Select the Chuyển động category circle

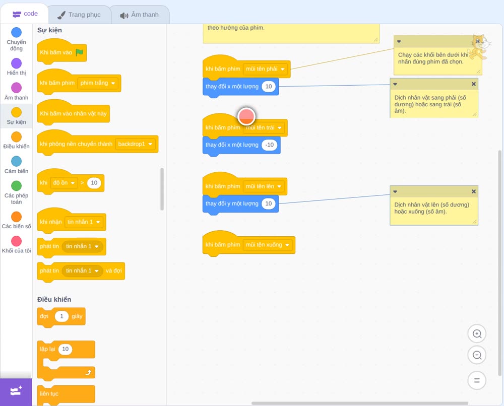pyautogui.click(x=17, y=32)
